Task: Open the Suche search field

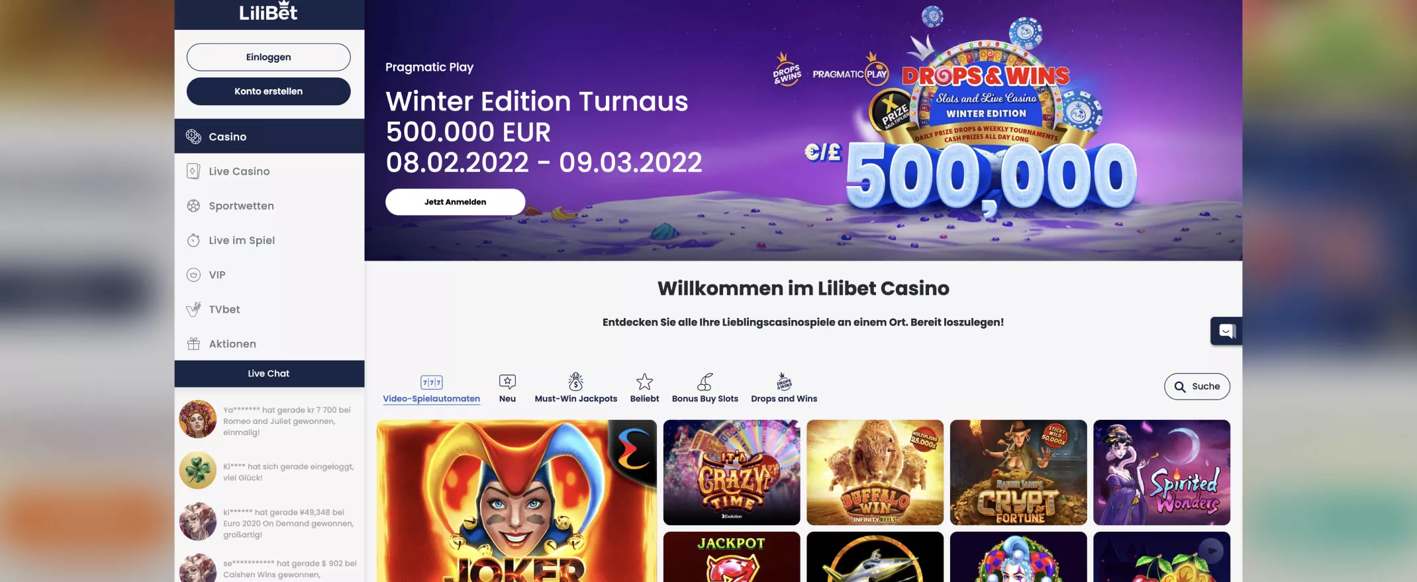Action: (1197, 386)
